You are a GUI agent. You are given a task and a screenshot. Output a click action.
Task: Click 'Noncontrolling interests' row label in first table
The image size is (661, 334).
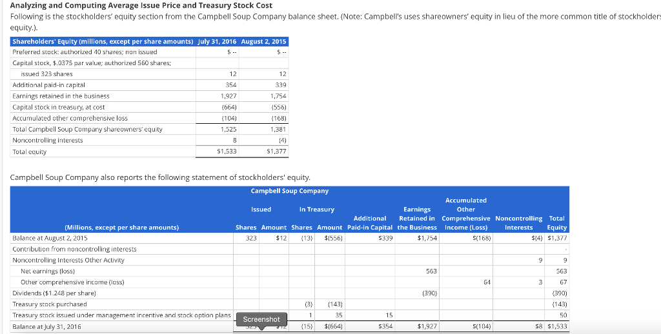click(x=48, y=141)
